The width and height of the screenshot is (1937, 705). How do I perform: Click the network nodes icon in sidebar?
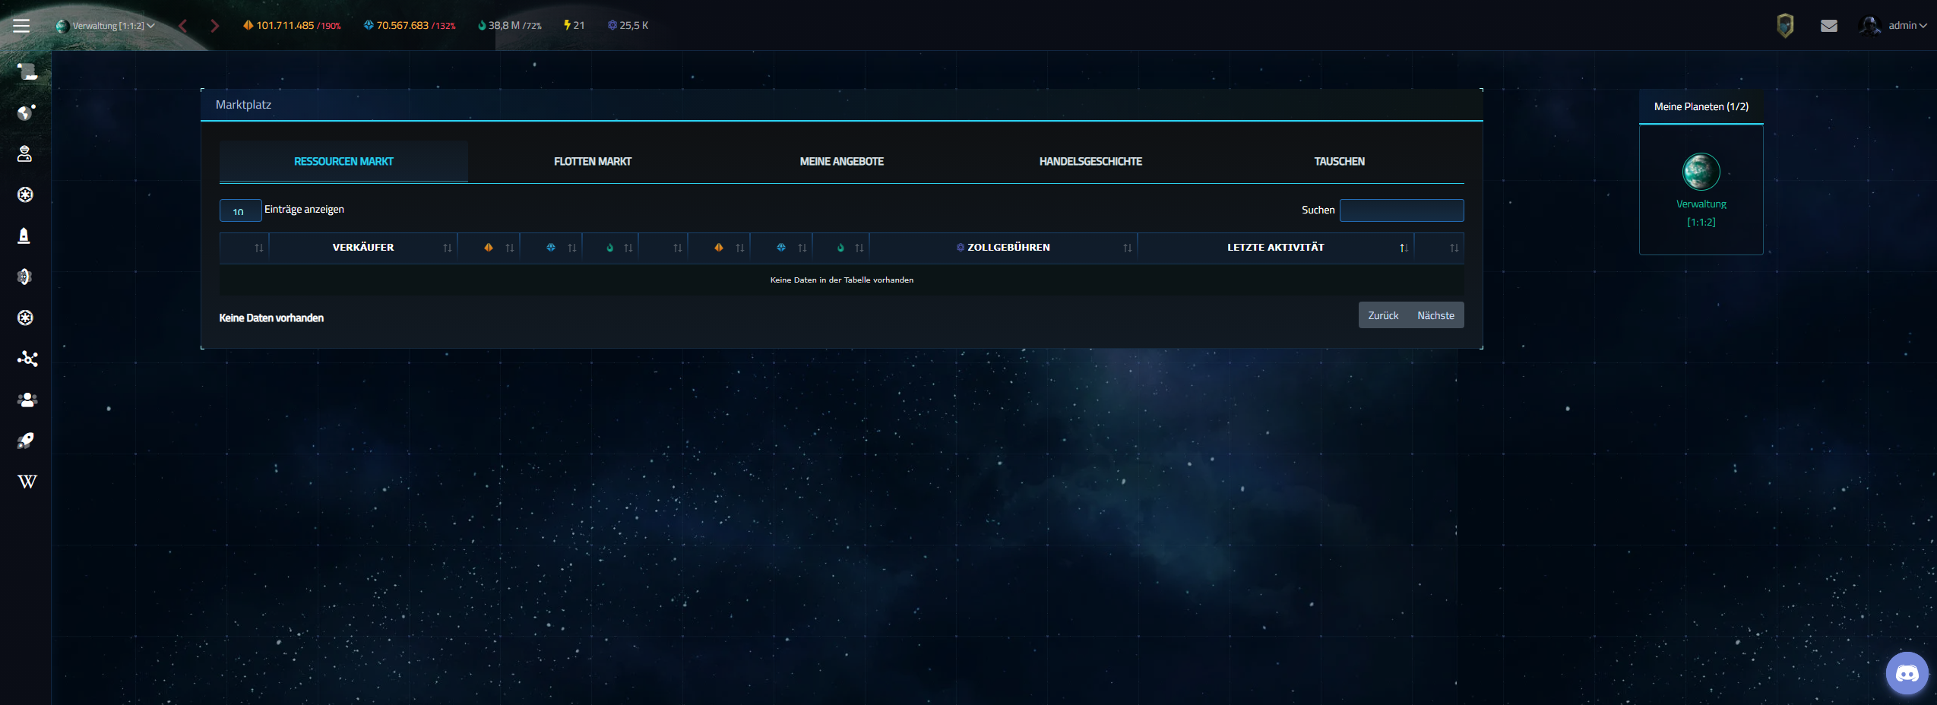tap(27, 359)
